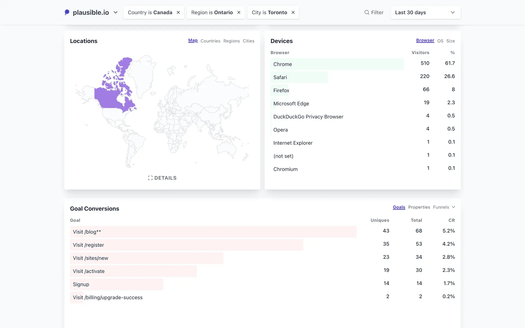The width and height of the screenshot is (525, 328).
Task: Remove the City is Toronto filter
Action: (293, 13)
